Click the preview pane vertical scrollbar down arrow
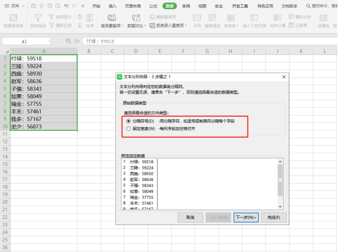The height and width of the screenshot is (252, 338). coord(280,207)
